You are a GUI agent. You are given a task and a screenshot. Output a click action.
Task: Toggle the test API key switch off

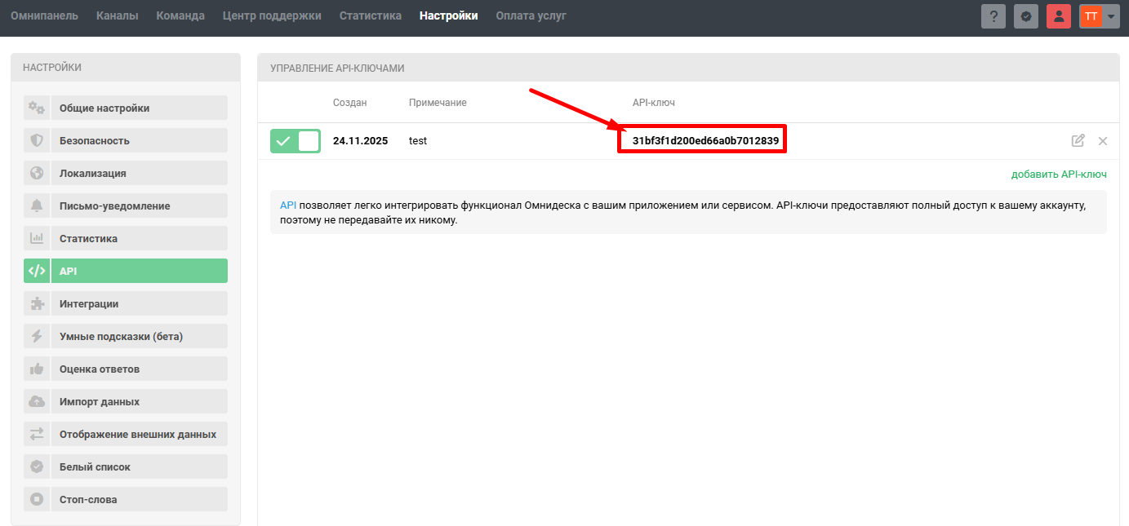(296, 141)
